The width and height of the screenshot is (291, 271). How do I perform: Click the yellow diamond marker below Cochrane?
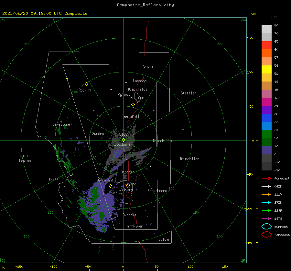111,186
